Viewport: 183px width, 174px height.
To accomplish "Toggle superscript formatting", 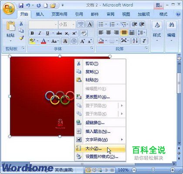I will (x=75, y=33).
